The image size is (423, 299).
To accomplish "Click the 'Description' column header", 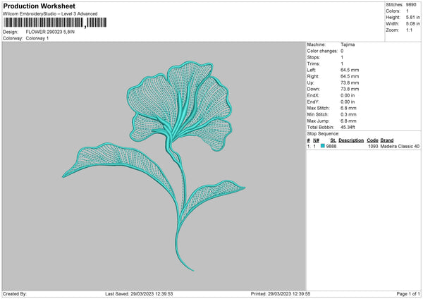I will (351, 140).
